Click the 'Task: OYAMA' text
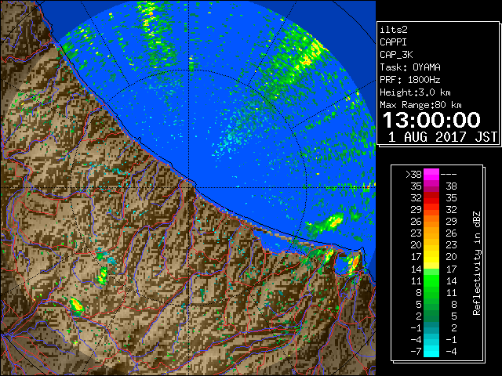The image size is (502, 376). pos(410,67)
